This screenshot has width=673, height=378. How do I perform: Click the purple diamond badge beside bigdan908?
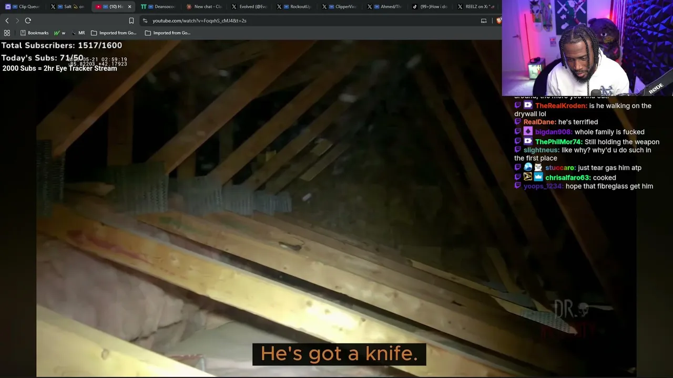[x=528, y=132]
